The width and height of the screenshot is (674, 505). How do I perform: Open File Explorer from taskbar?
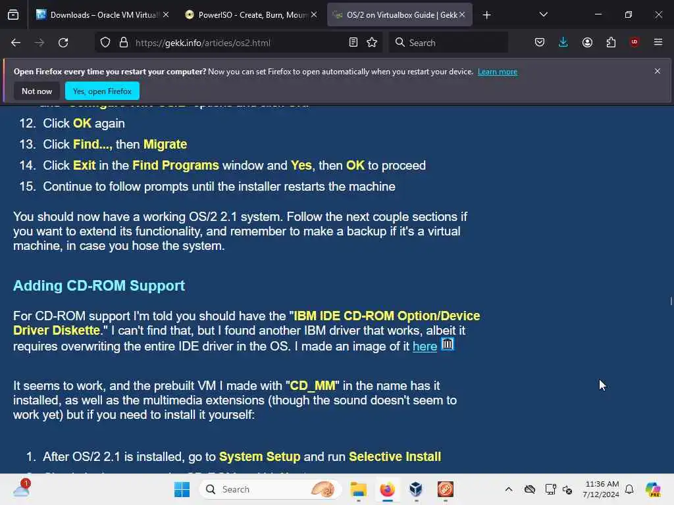tap(359, 489)
